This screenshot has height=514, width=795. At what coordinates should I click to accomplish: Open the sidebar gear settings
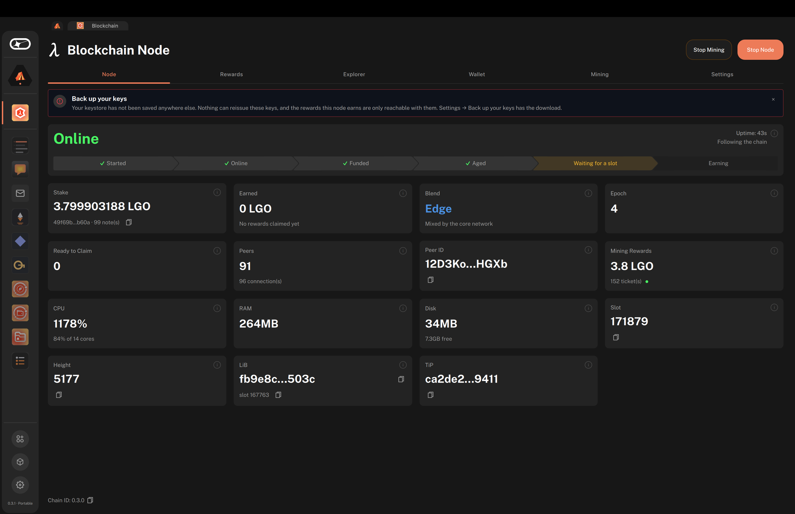20,485
